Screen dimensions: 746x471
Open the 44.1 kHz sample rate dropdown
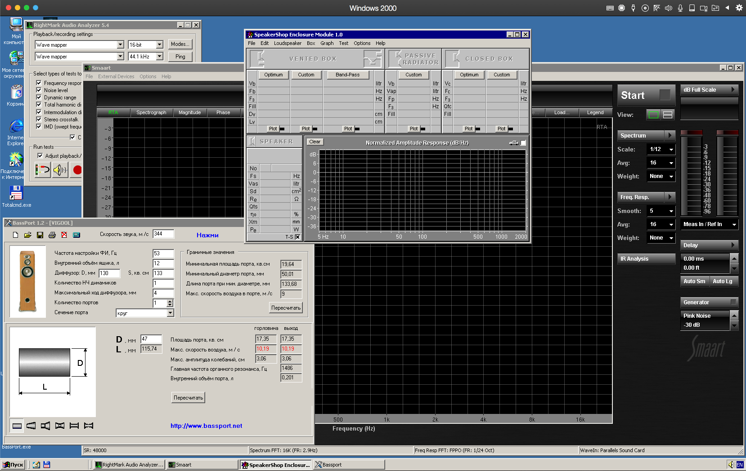[x=159, y=57]
